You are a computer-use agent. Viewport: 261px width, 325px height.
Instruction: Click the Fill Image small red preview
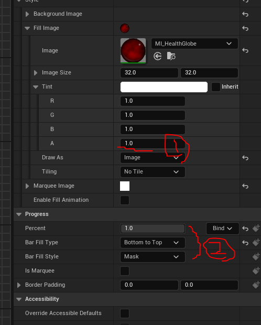click(x=125, y=28)
